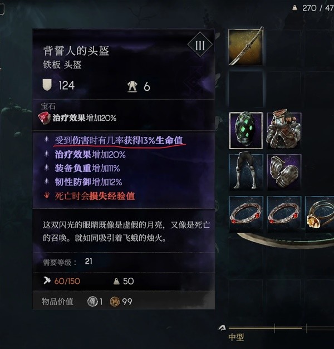Screen dimensions: 334x349
Task: Click the red lose-experience-on-death curse line
Action: tap(95, 196)
